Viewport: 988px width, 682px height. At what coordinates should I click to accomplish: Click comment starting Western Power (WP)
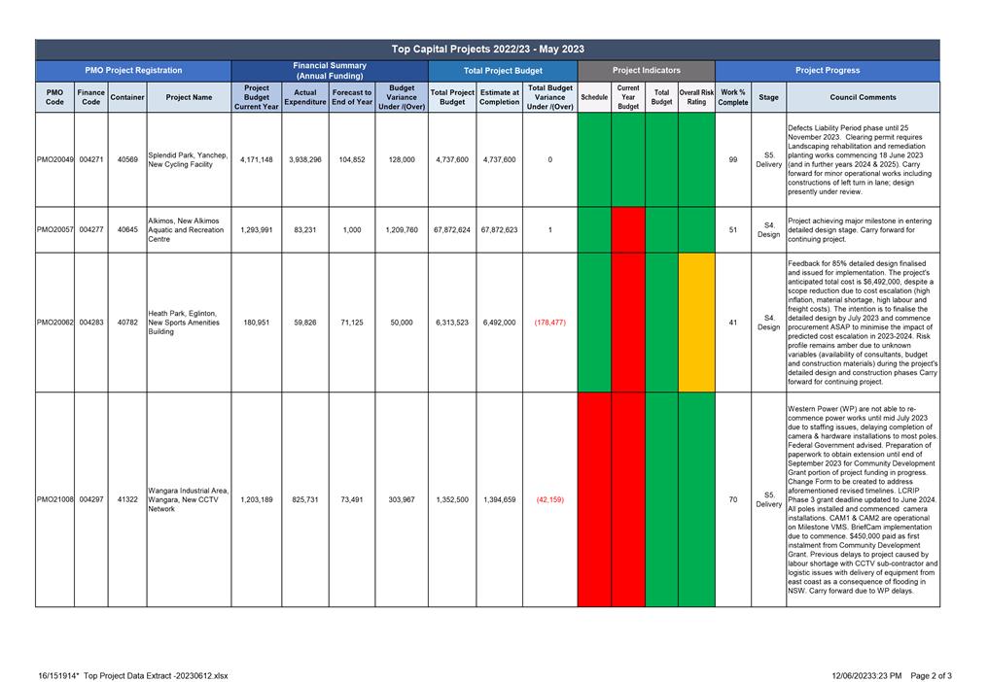pyautogui.click(x=863, y=499)
